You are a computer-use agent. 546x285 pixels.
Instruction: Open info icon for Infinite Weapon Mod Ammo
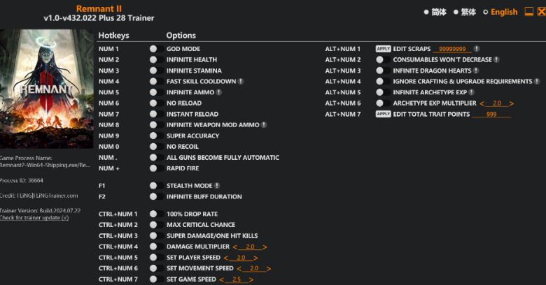click(263, 125)
